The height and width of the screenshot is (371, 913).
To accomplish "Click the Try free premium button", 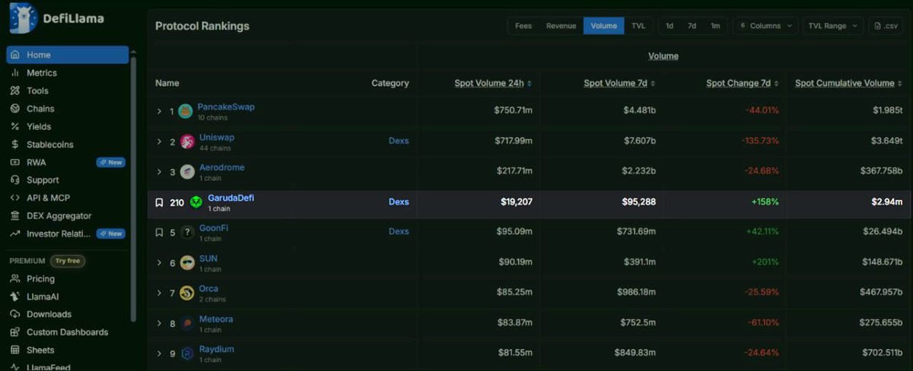I will (x=68, y=261).
